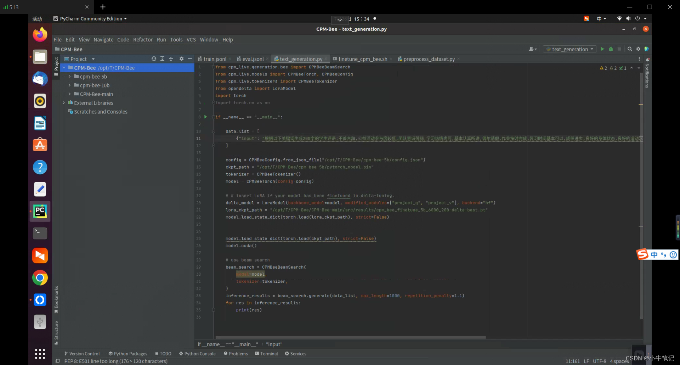Screen dimensions: 680x365
Task: Open the Project view selector dropdown
Action: (79, 59)
